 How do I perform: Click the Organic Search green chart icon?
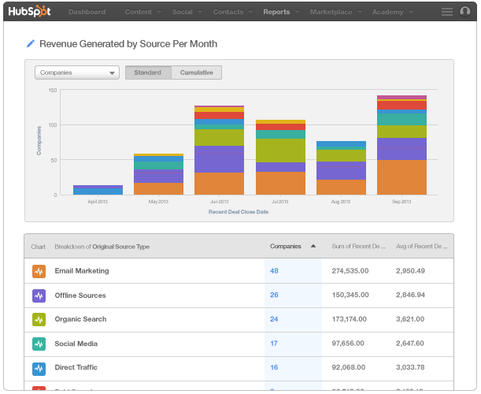[x=39, y=320]
